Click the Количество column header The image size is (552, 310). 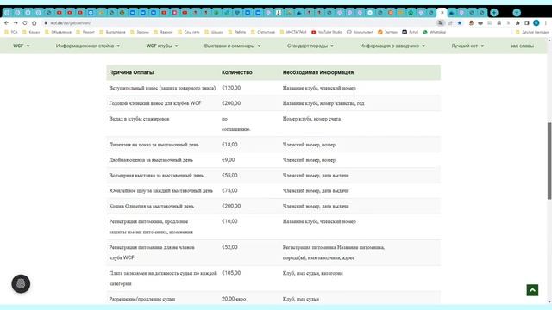click(x=237, y=72)
